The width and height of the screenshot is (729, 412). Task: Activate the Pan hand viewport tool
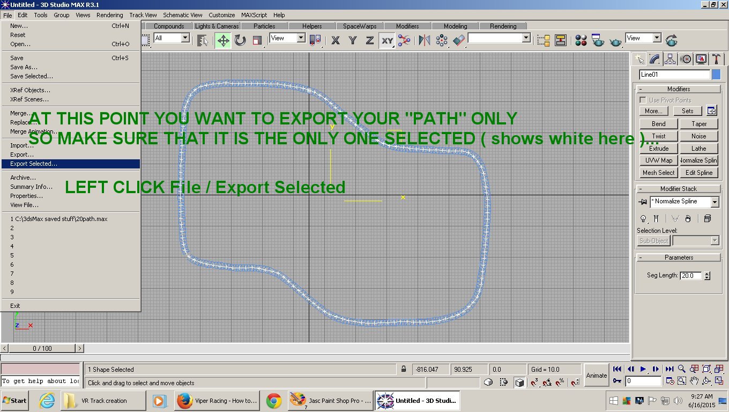click(x=694, y=381)
